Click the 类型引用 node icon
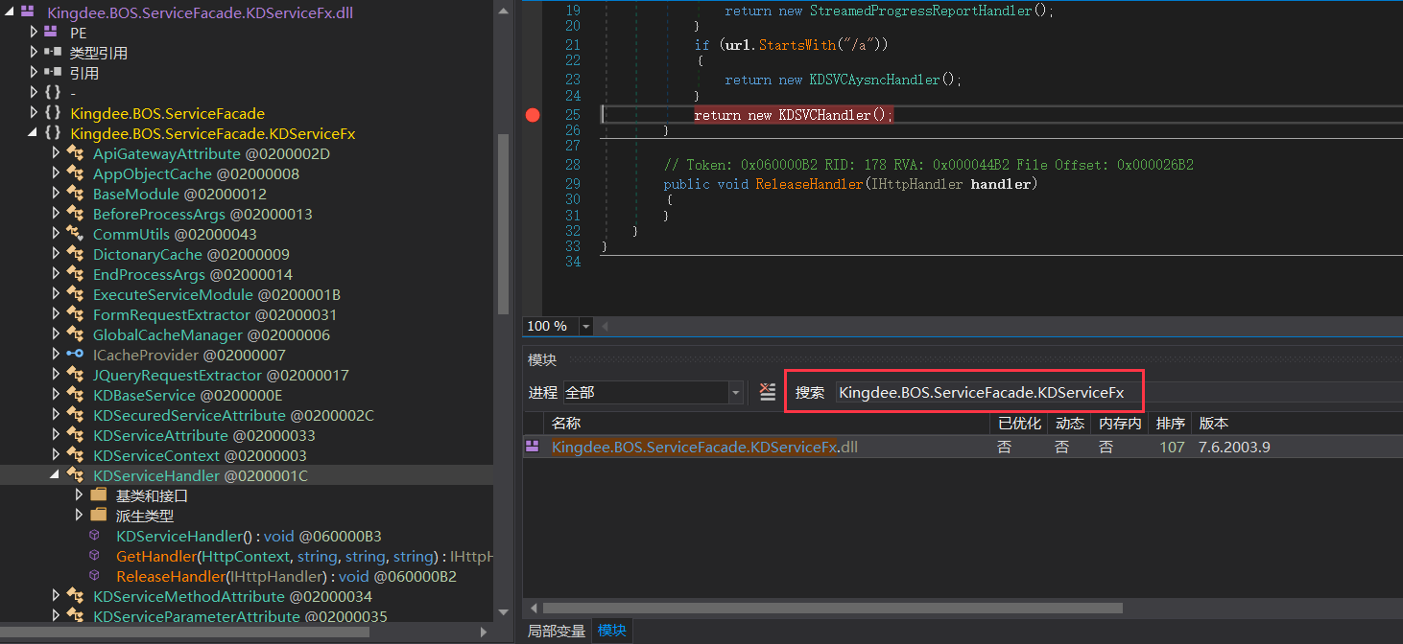1403x644 pixels. pyautogui.click(x=53, y=53)
